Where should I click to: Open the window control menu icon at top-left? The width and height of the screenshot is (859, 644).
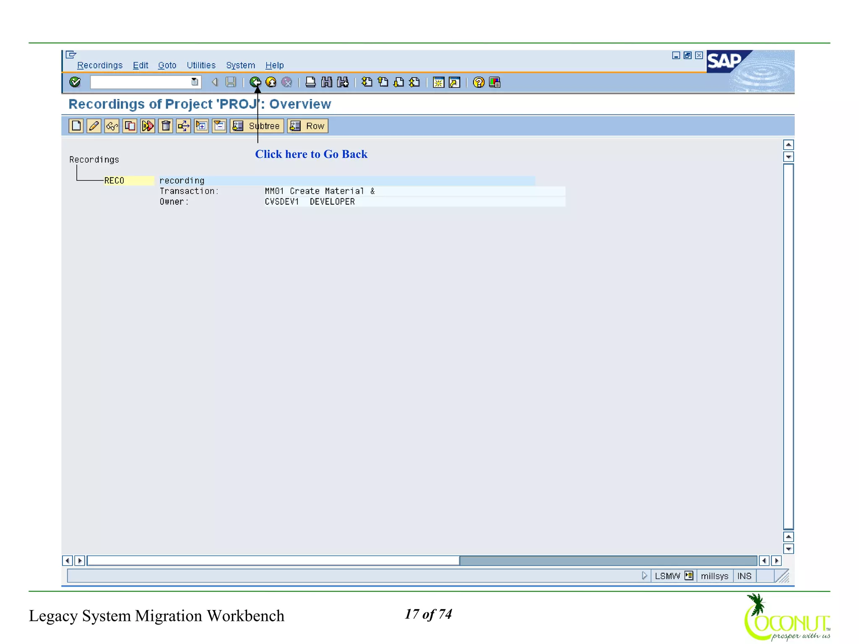[71, 55]
